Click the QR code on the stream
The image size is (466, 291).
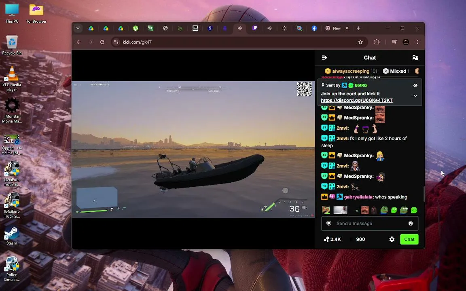[304, 89]
